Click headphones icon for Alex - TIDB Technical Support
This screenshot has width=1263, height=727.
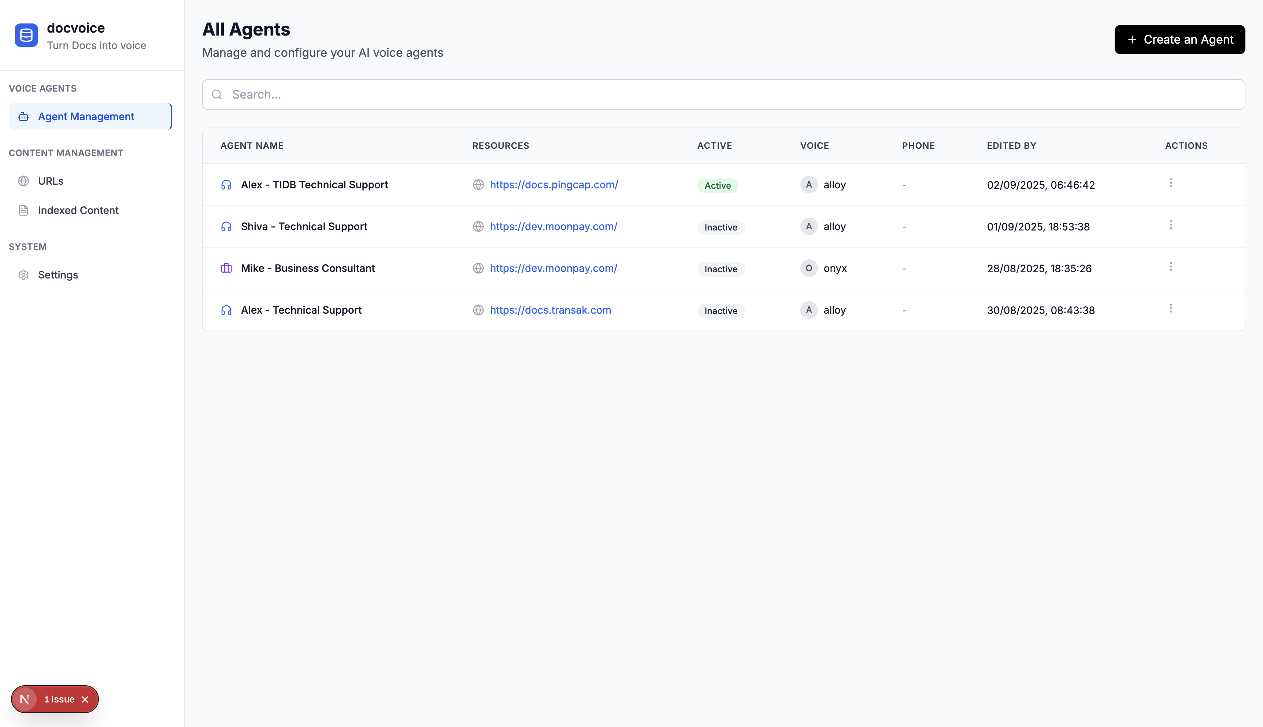point(226,185)
